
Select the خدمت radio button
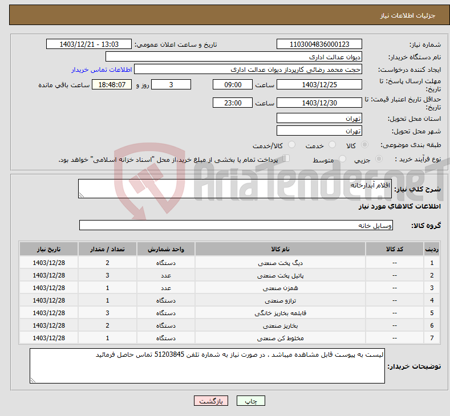332,145
